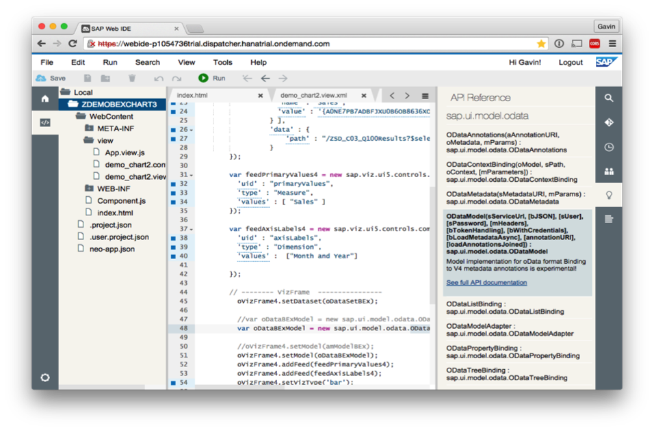Select ODataTreeBinding entry in API Reference
654x430 pixels.
[518, 374]
